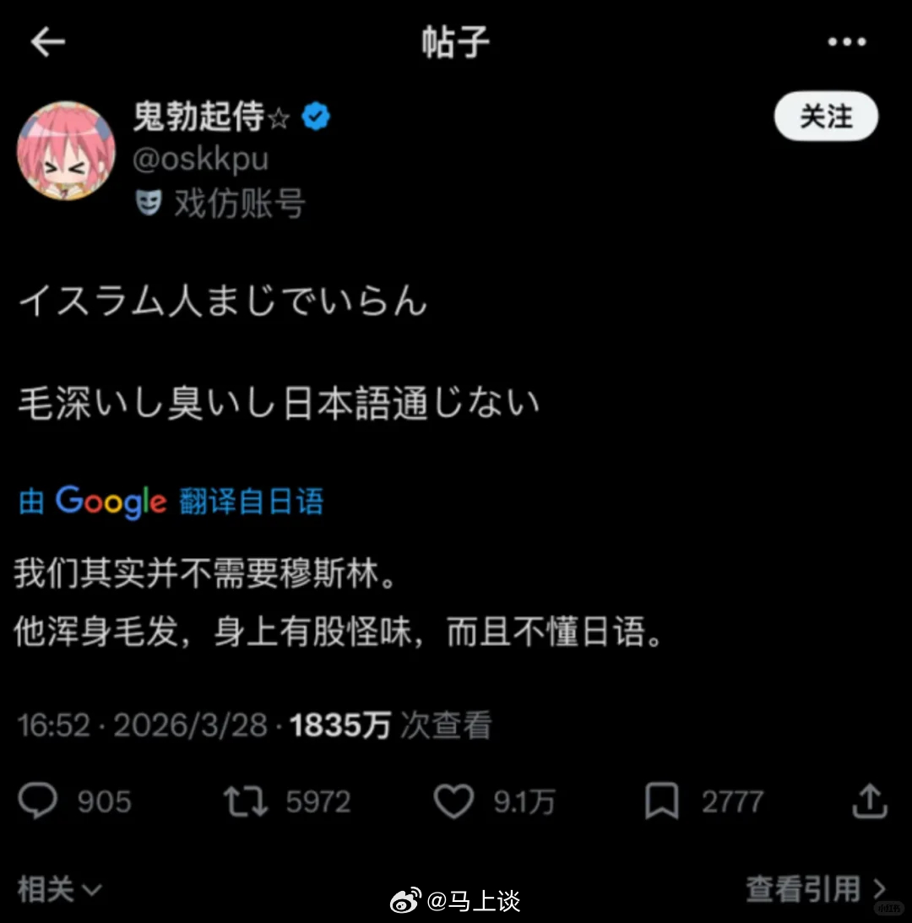The height and width of the screenshot is (923, 912).
Task: Tap the repost arrows icon
Action: point(246,801)
